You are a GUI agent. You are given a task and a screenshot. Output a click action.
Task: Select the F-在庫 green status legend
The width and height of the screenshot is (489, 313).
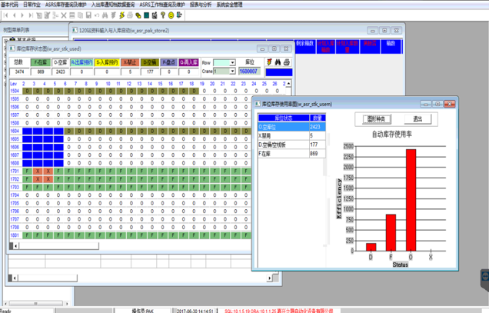tap(41, 62)
